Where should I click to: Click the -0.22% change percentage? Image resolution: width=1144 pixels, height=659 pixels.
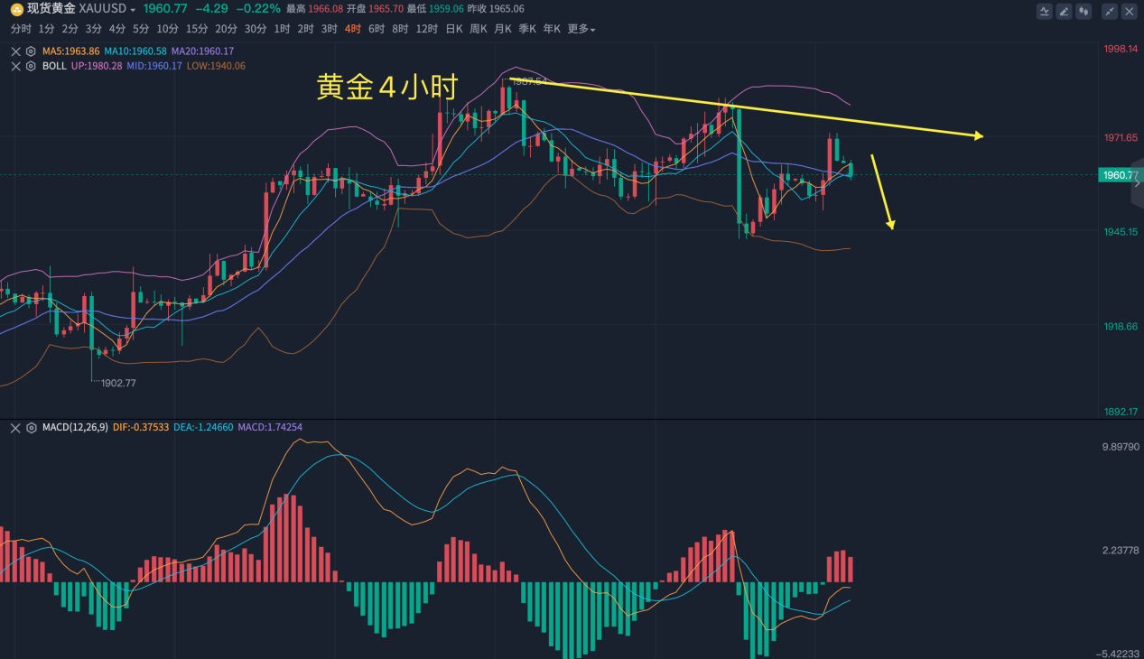257,9
